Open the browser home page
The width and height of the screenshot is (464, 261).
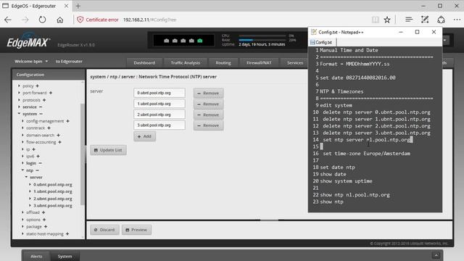coord(60,20)
